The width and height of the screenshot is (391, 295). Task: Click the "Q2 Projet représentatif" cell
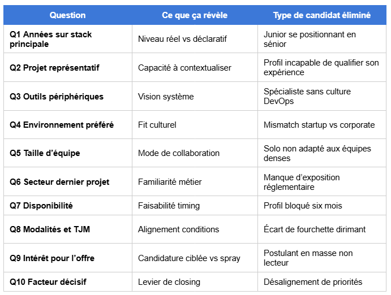(x=67, y=67)
